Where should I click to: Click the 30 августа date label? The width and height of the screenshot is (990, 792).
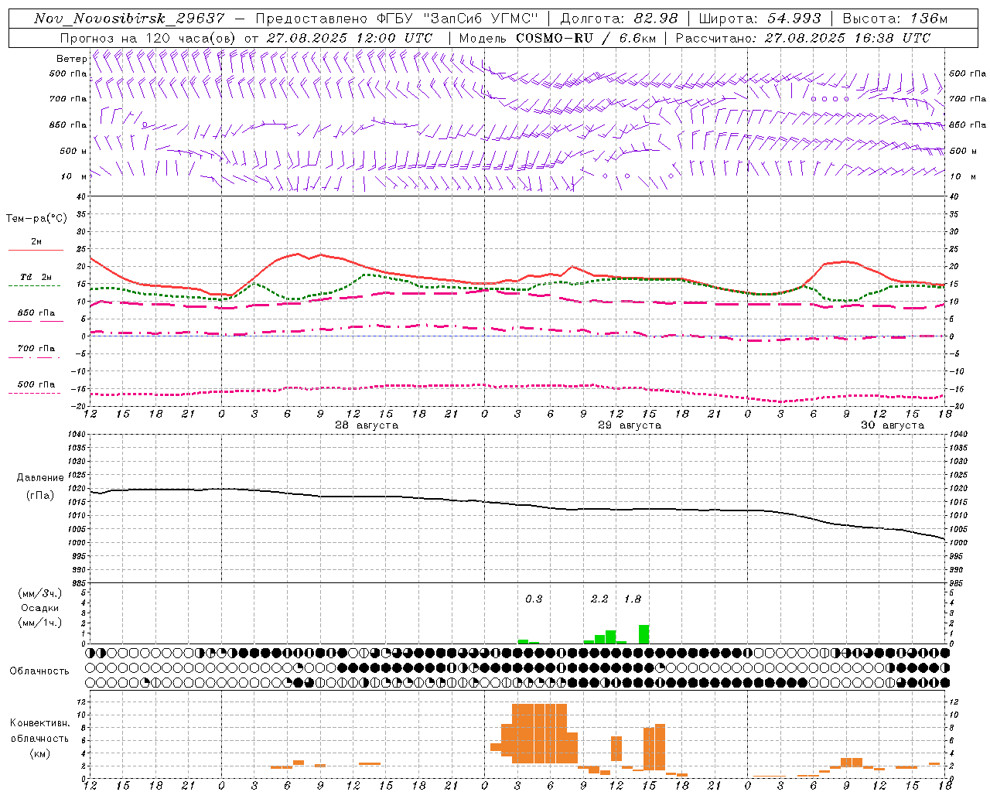pyautogui.click(x=893, y=425)
